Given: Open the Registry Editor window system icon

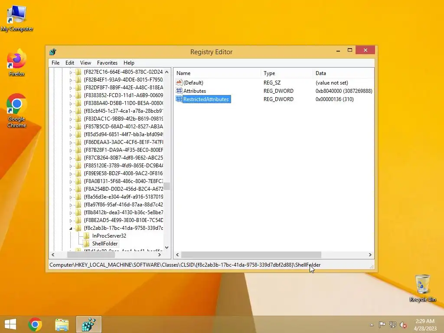Looking at the screenshot, I should point(52,52).
